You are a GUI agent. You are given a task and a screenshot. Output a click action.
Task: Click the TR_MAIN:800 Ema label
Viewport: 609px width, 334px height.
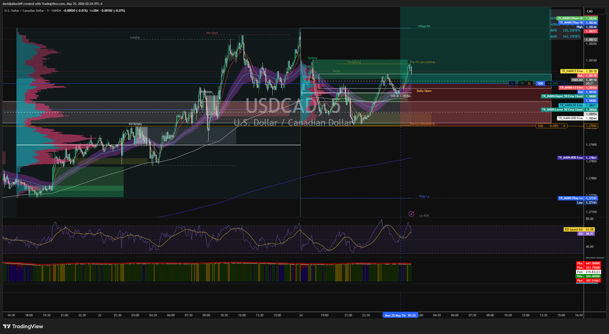pos(570,158)
